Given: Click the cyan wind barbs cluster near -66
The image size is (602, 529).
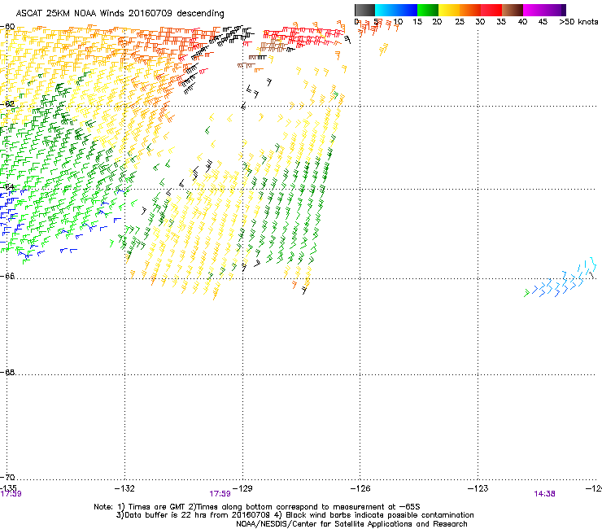Looking at the screenshot, I should coord(561,278).
